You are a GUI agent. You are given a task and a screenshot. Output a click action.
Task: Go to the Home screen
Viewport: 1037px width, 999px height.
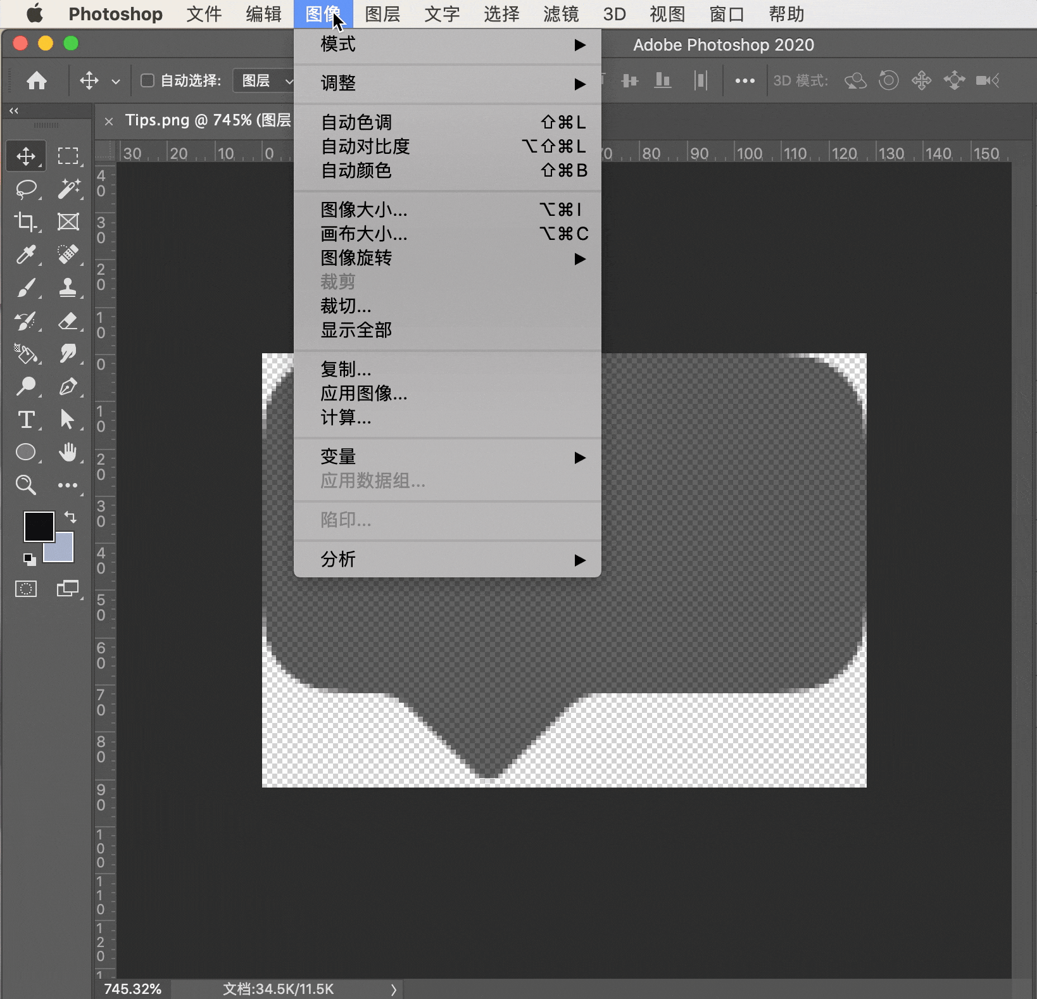[x=37, y=80]
